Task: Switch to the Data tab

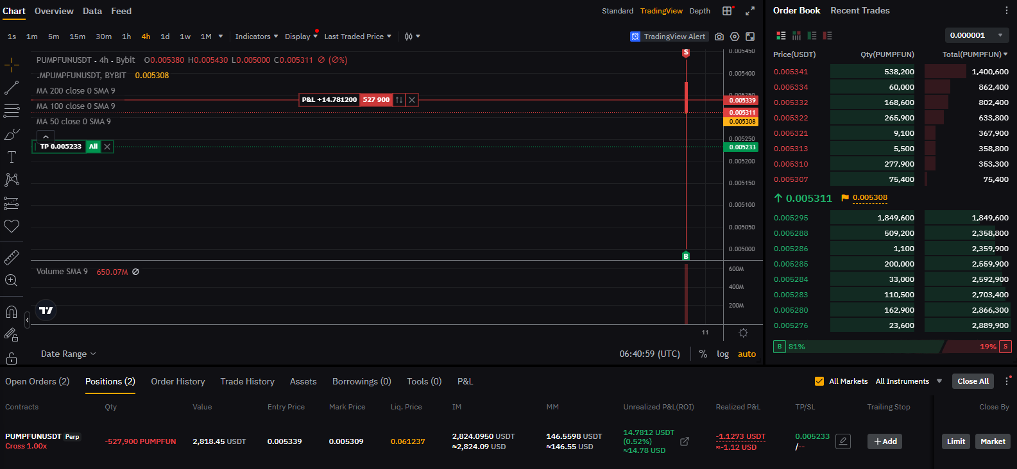Action: [92, 11]
